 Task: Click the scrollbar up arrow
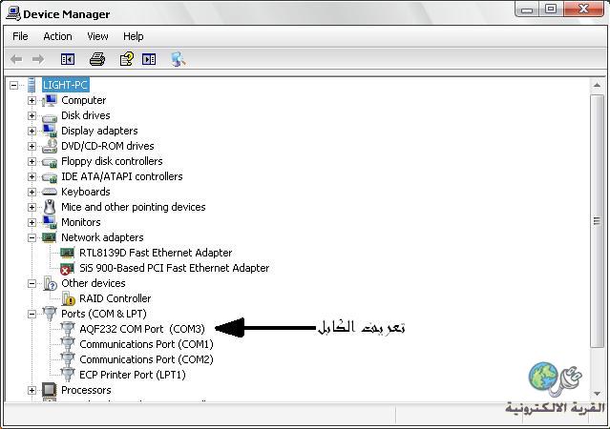pos(597,85)
